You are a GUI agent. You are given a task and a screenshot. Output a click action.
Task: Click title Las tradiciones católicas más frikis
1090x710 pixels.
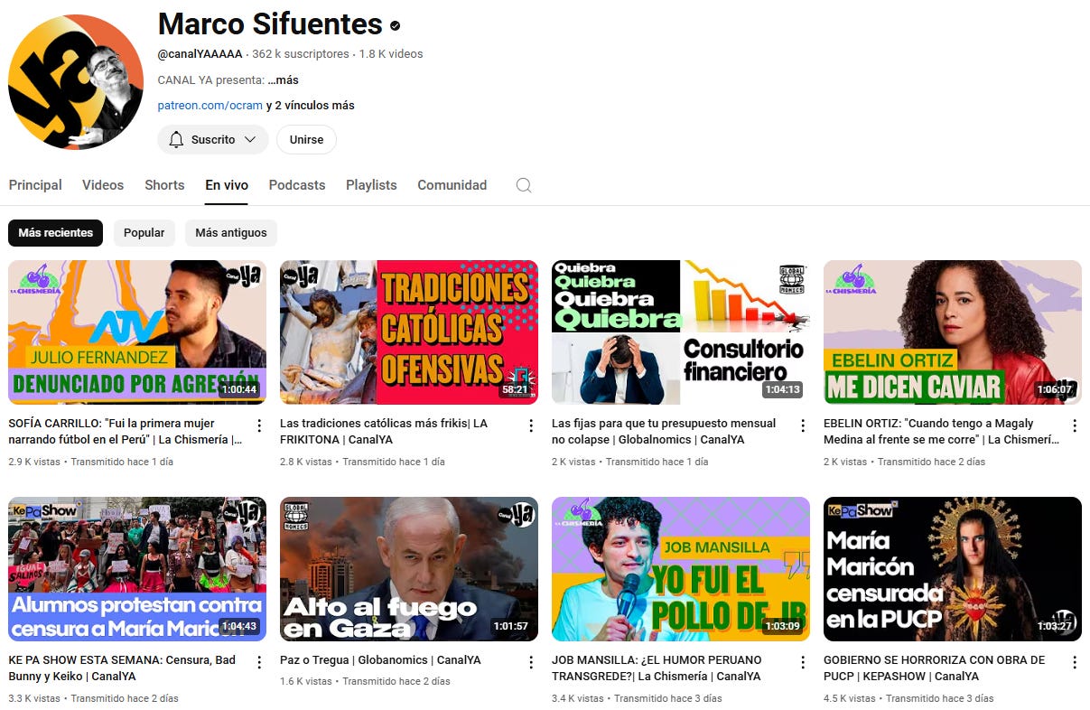pos(384,432)
